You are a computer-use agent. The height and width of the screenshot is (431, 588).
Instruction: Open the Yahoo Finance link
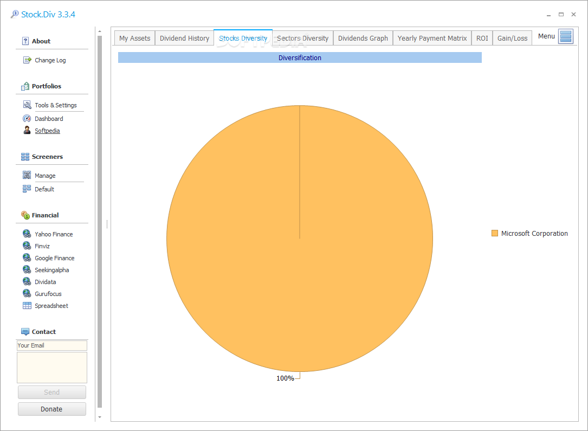tap(54, 234)
